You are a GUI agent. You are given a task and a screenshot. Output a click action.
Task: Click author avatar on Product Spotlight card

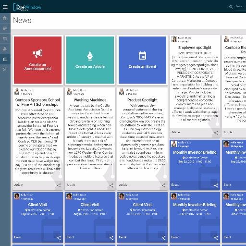122,92
